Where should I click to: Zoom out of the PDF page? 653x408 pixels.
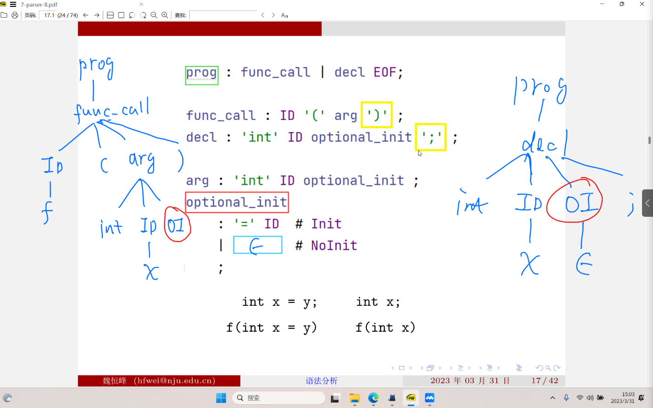click(154, 15)
